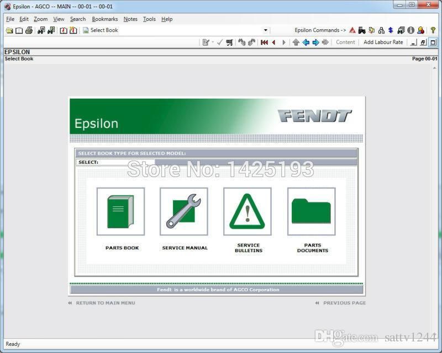Expand the Select Book dropdown arrow
This screenshot has width=442, height=353.
pyautogui.click(x=266, y=30)
